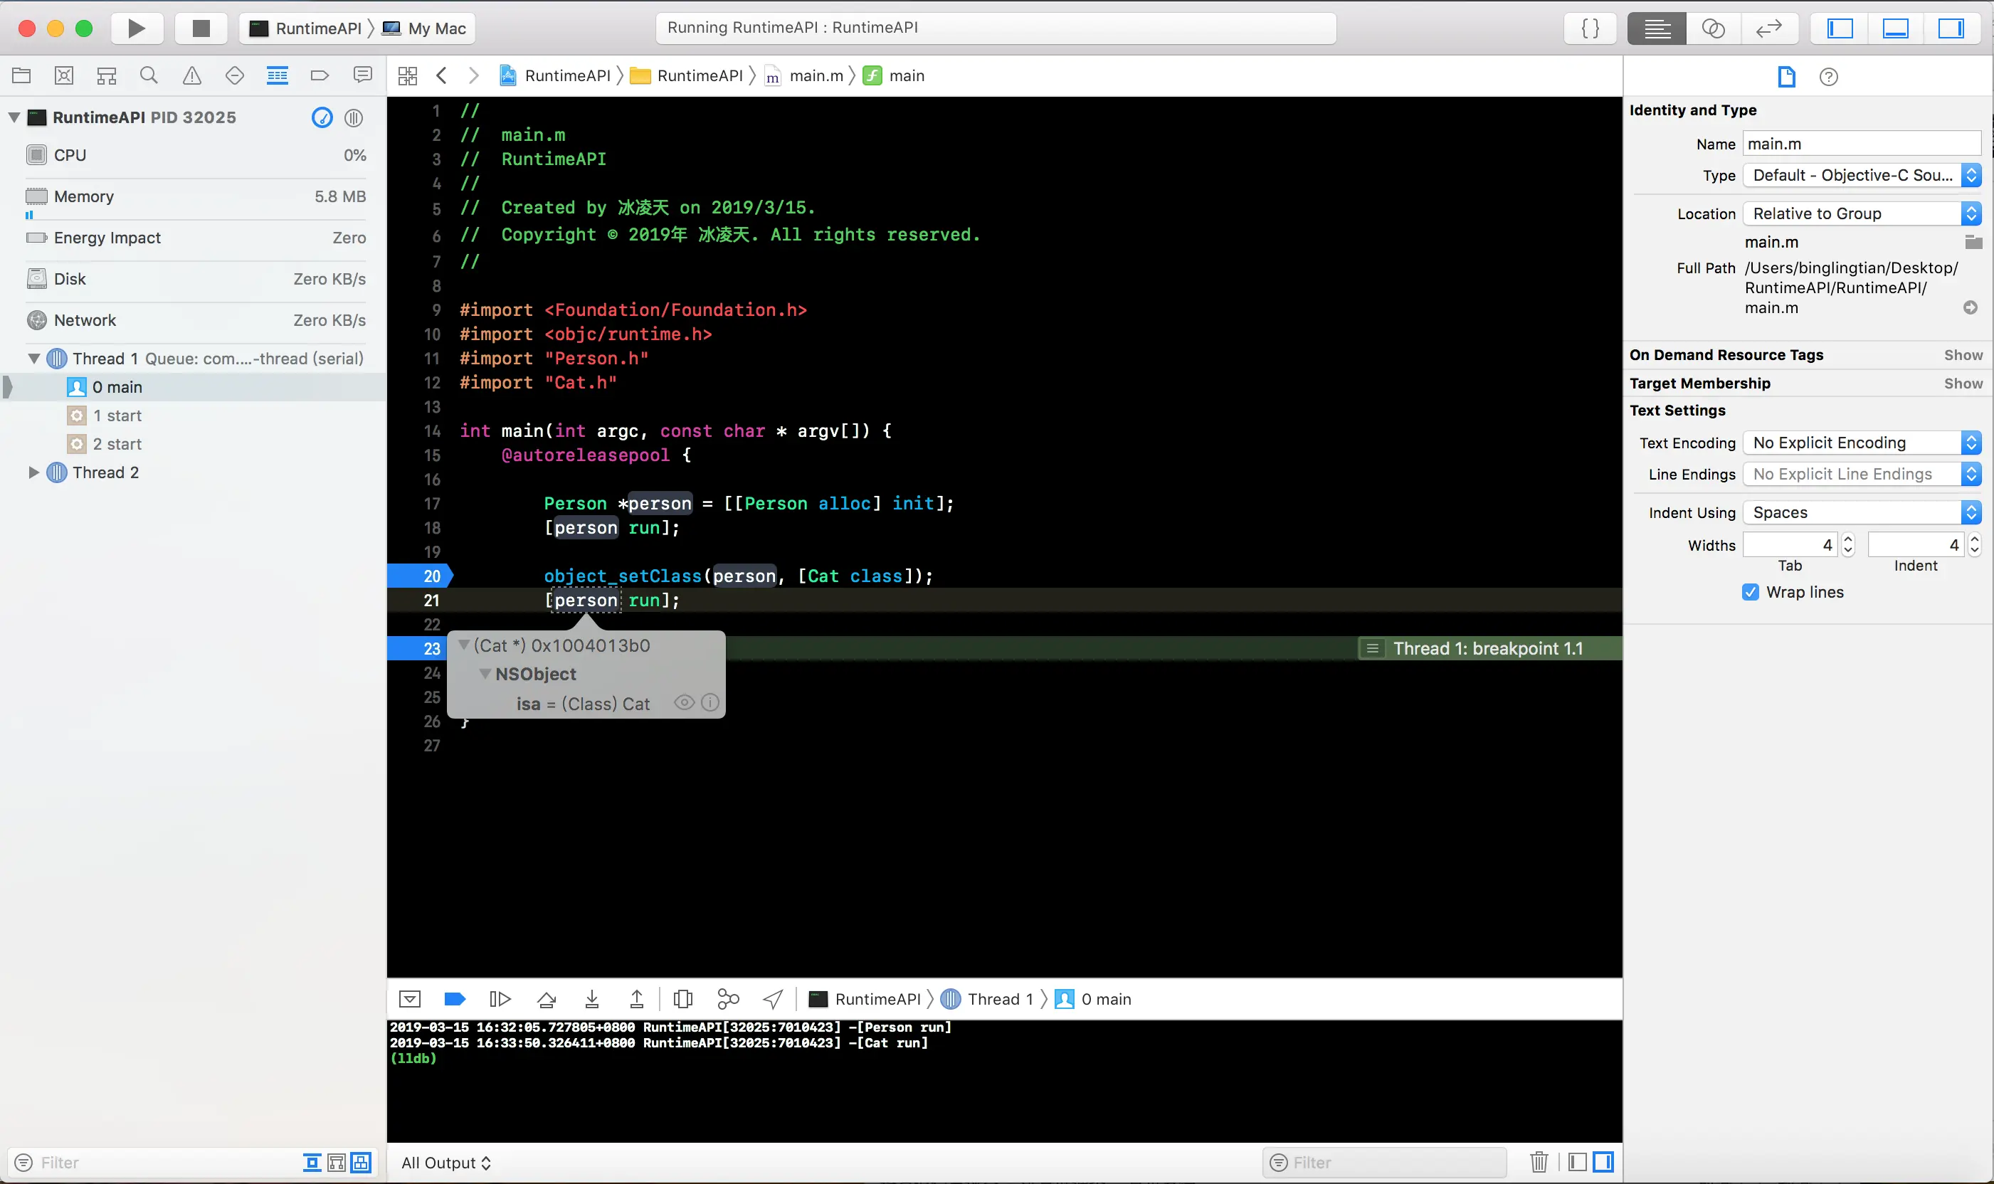Open the All Output console menu

[x=445, y=1163]
